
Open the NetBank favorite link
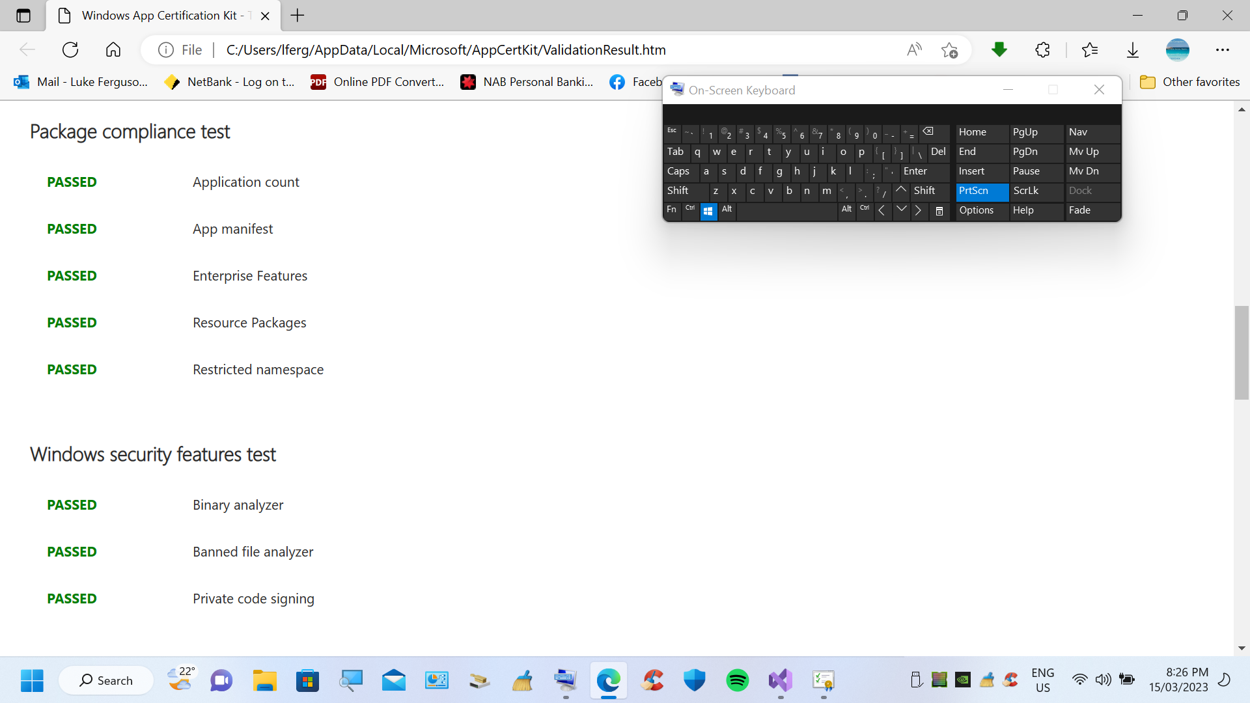[229, 81]
